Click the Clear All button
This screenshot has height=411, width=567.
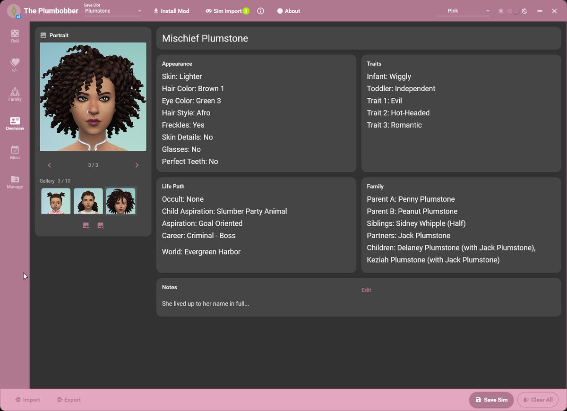click(x=538, y=400)
